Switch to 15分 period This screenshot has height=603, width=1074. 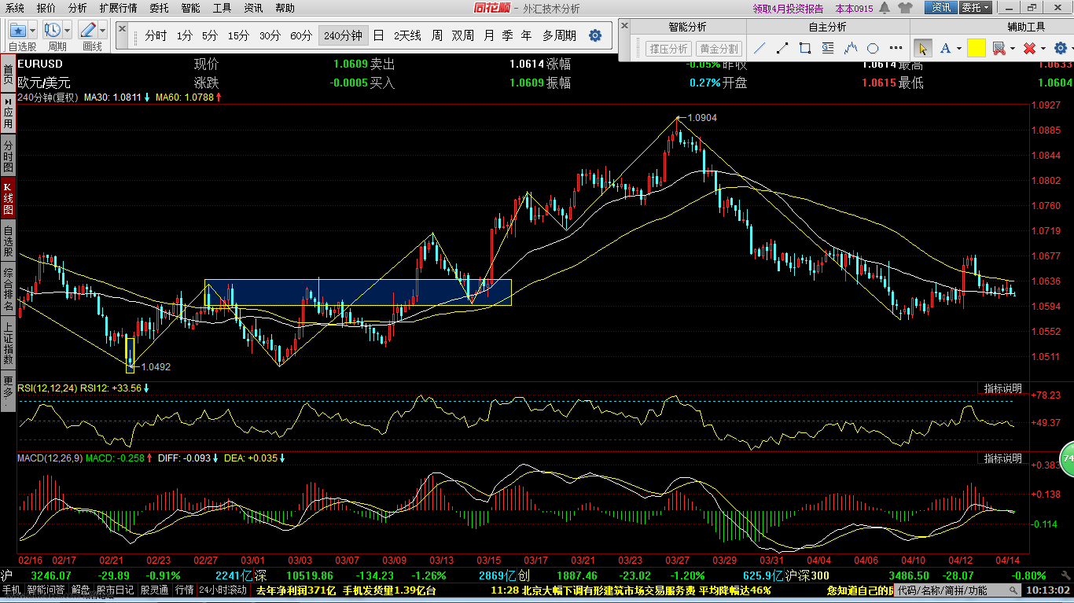(238, 35)
